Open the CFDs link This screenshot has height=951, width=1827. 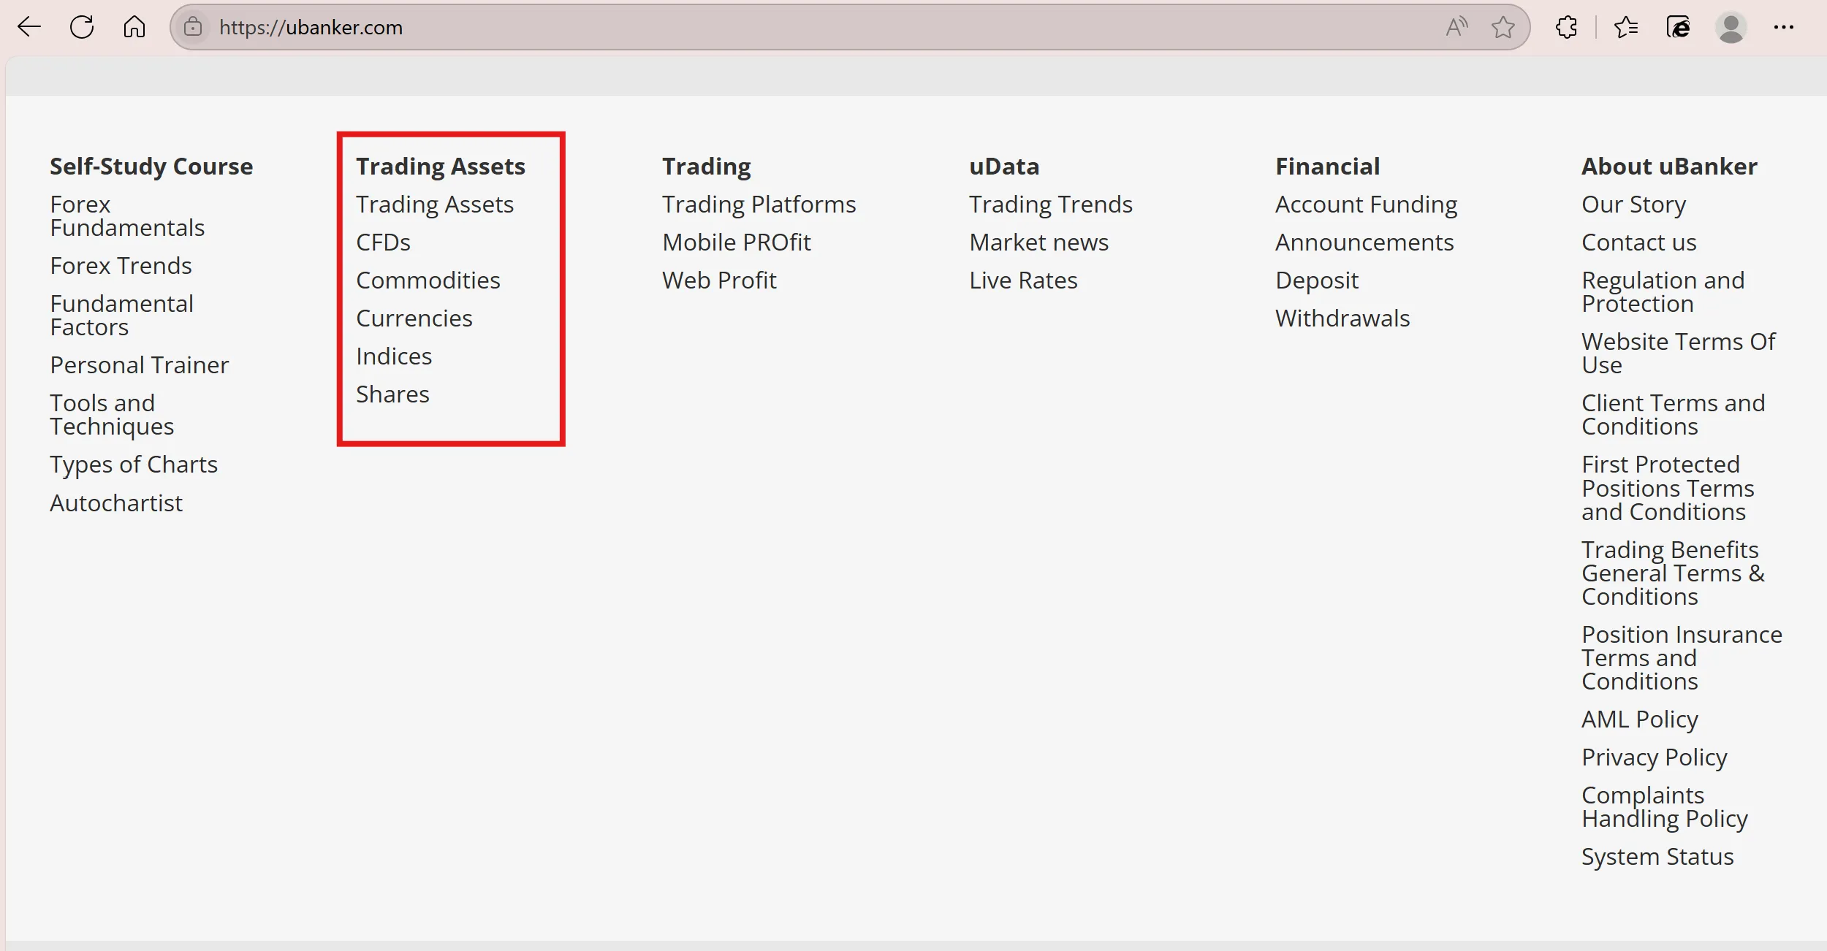(x=383, y=242)
